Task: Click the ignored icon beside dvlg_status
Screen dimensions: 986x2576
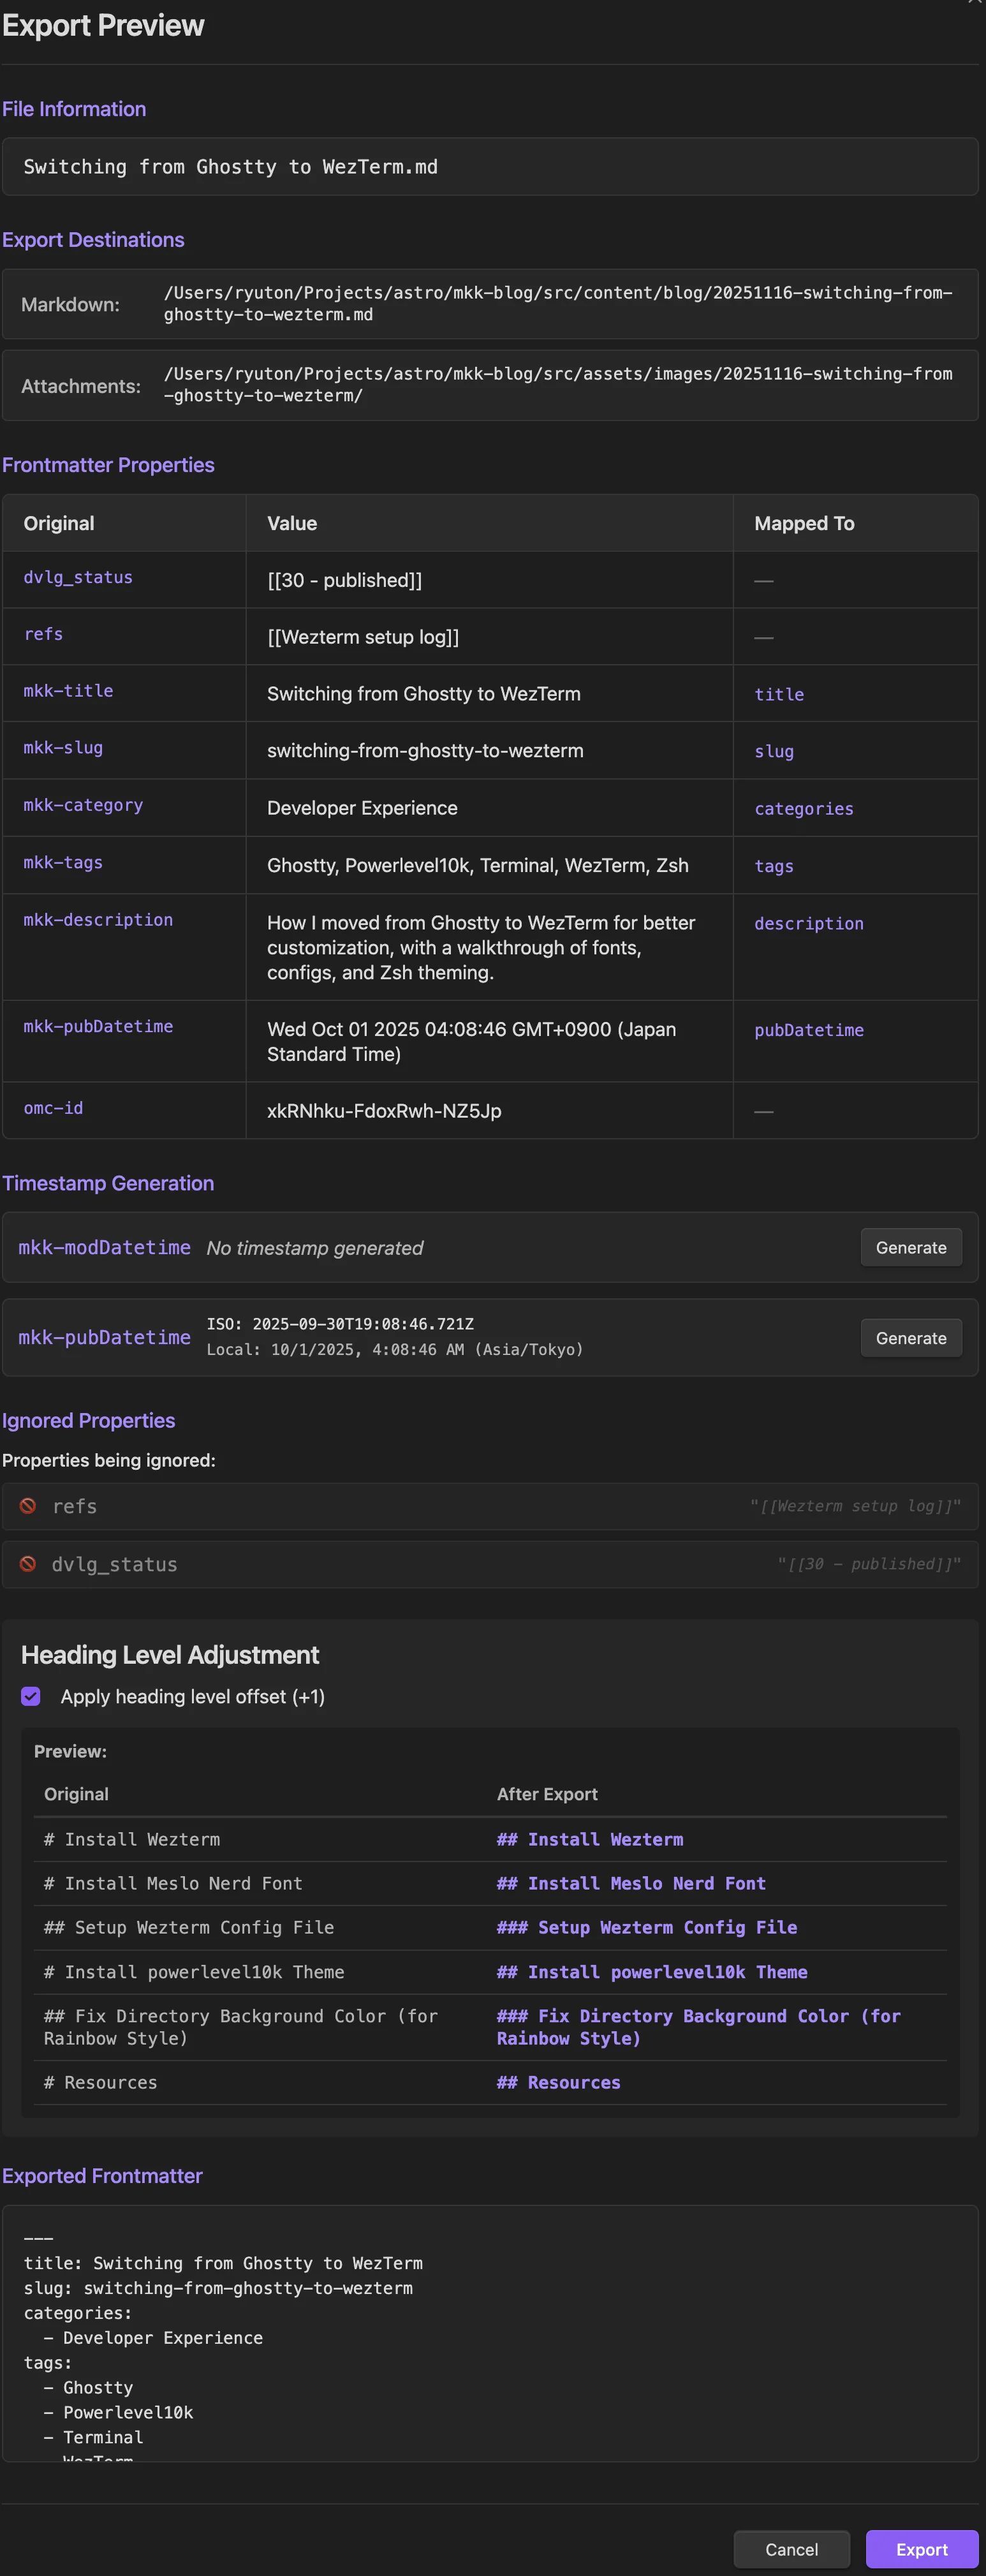Action: (x=28, y=1564)
